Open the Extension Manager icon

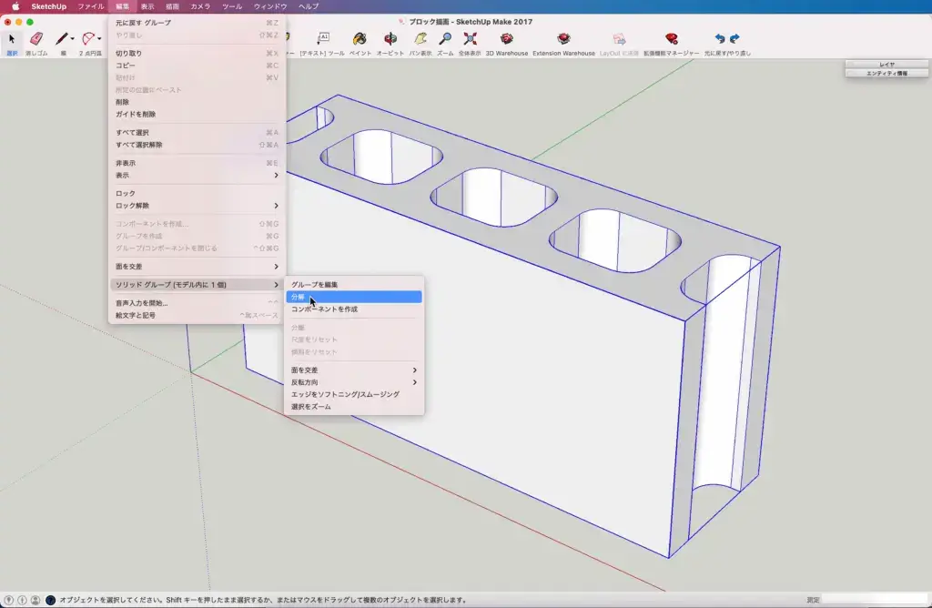671,39
